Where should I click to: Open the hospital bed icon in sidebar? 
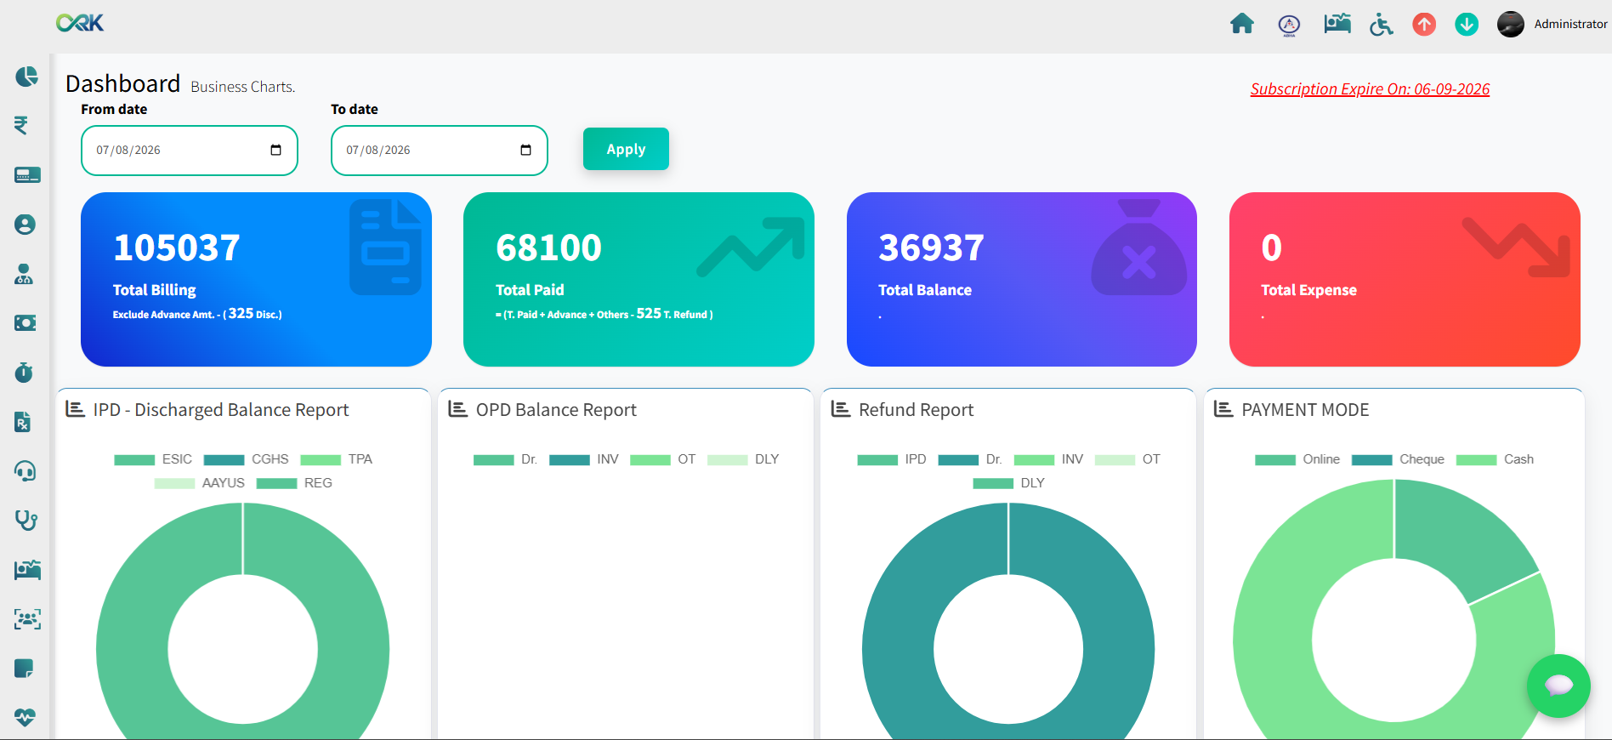(x=27, y=570)
